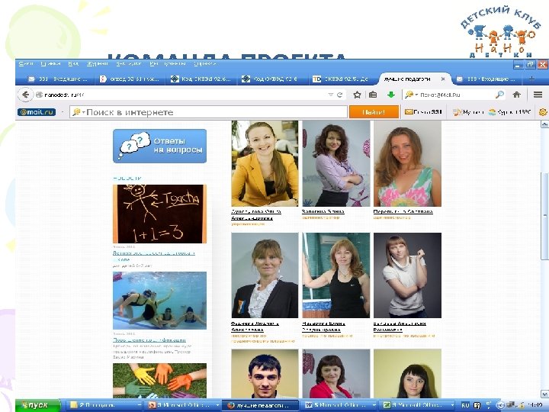
Task: Open the news link under the swimming image
Action: [149, 340]
